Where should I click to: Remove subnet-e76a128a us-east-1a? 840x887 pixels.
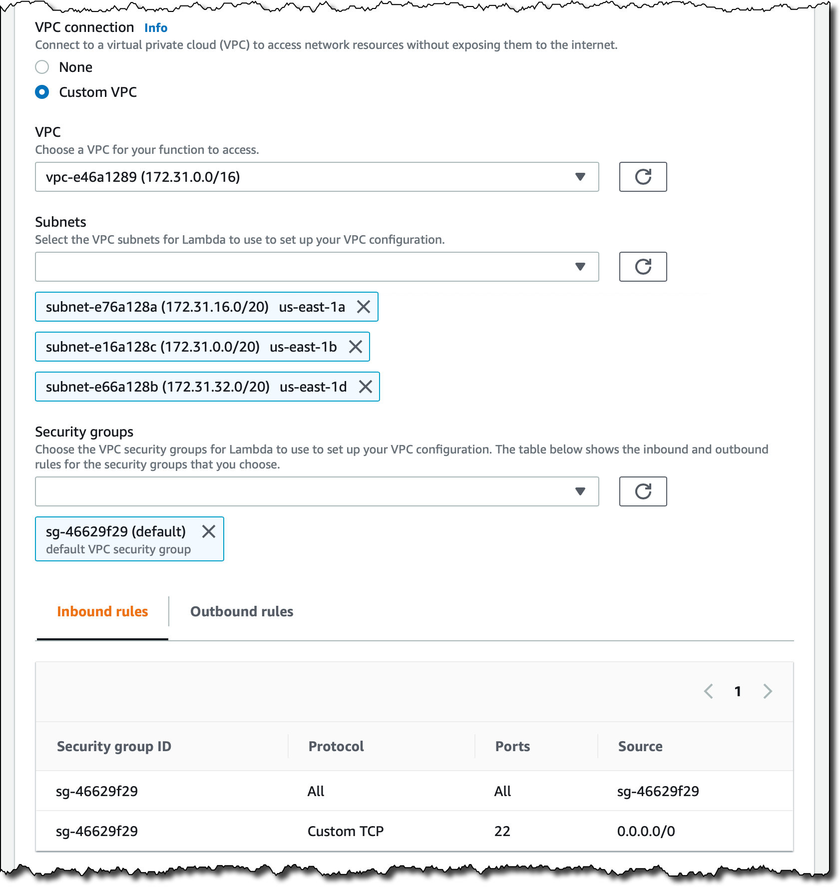pyautogui.click(x=364, y=307)
